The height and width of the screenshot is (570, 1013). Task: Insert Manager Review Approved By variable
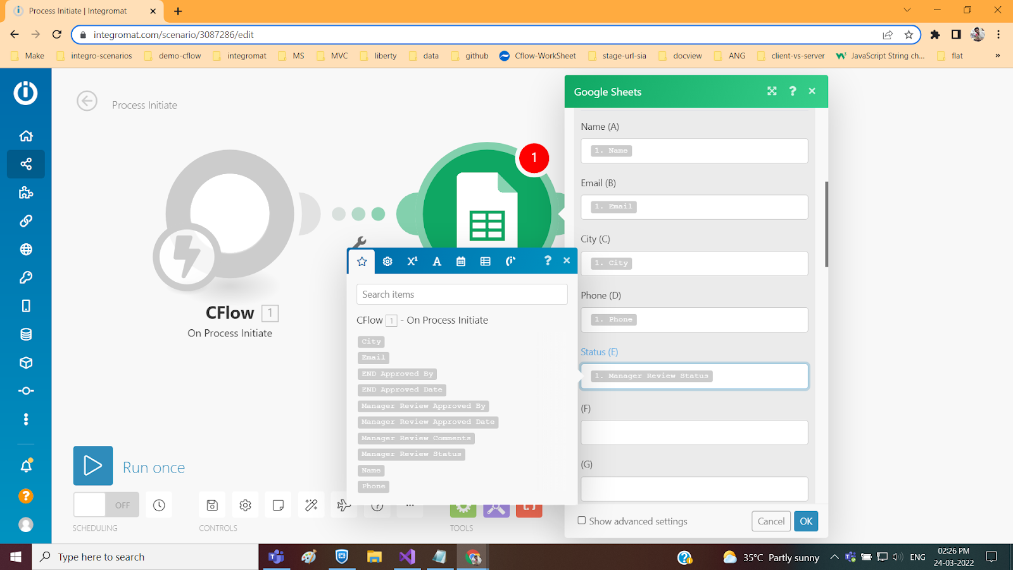[424, 407]
